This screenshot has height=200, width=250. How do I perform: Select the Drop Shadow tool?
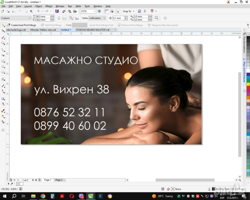[x=3, y=99]
